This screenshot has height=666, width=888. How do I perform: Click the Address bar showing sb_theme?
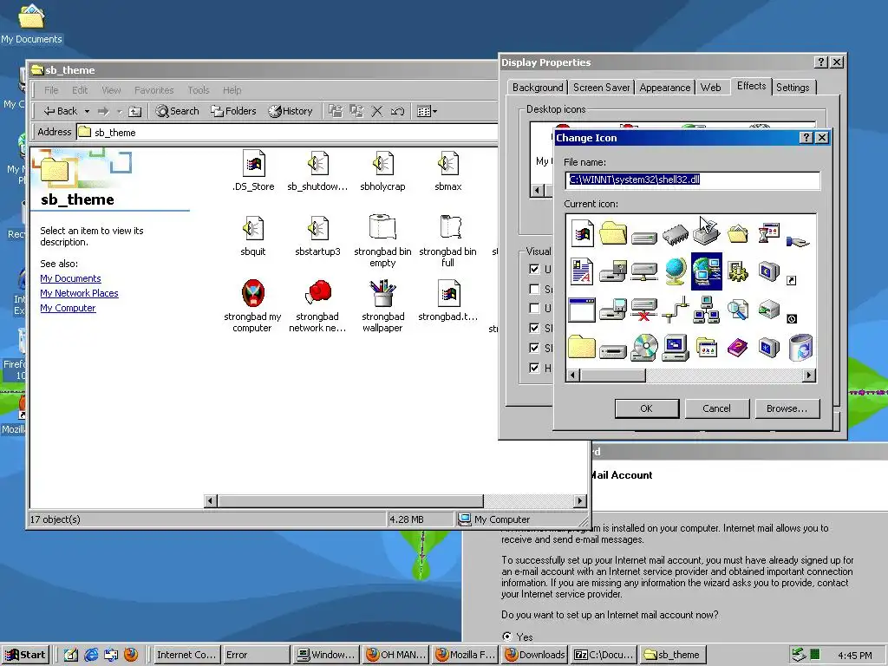287,132
